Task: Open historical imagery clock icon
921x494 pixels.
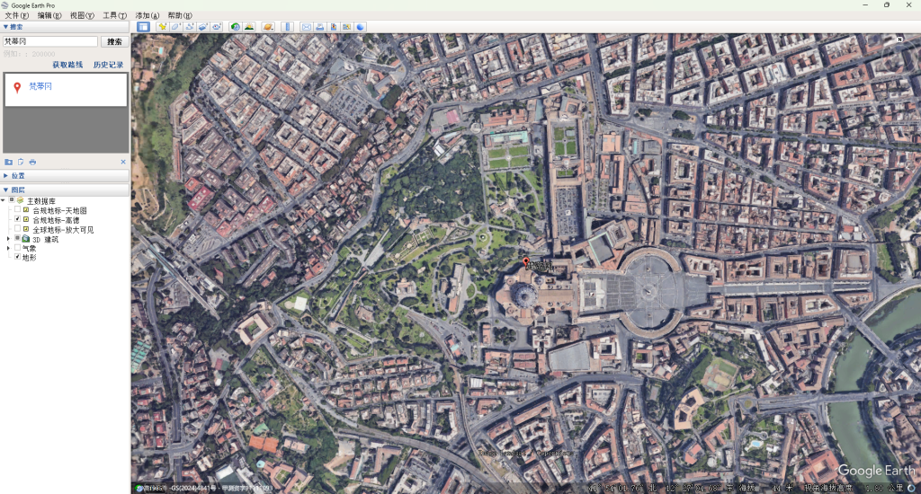Action: pyautogui.click(x=235, y=27)
